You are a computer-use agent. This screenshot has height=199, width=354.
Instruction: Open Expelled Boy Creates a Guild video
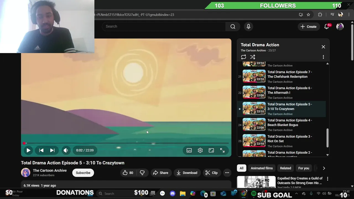click(300, 181)
